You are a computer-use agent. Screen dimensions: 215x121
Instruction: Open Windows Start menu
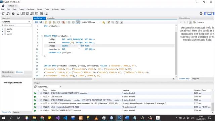tap(4, 118)
